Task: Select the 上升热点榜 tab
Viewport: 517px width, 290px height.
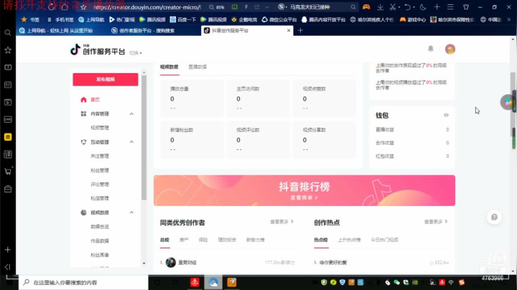Action: [349, 240]
